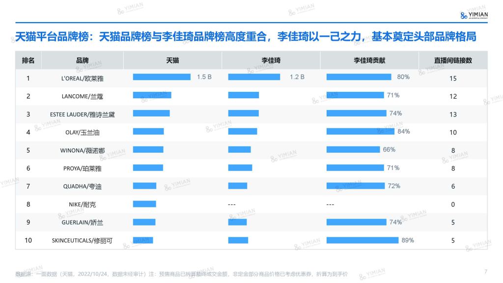
Task: Click the dashes in NIKE's 李佳琦 column
Action: click(232, 204)
